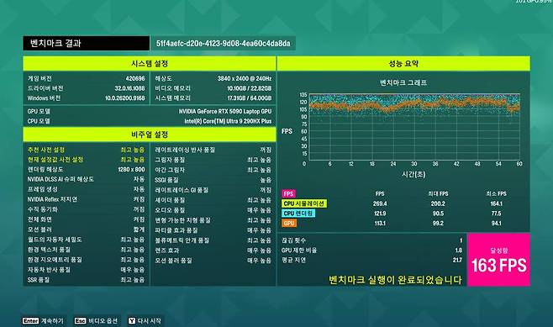Click the Windows 버전 value 10.0.26200.9168
Screen dimensions: 553x327
tap(125, 98)
